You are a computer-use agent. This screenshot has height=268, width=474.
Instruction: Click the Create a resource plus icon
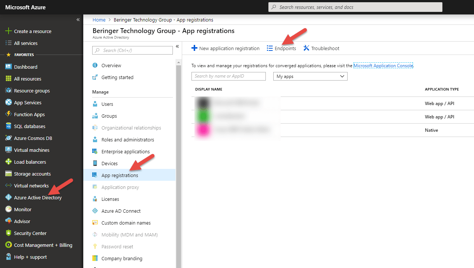8,31
